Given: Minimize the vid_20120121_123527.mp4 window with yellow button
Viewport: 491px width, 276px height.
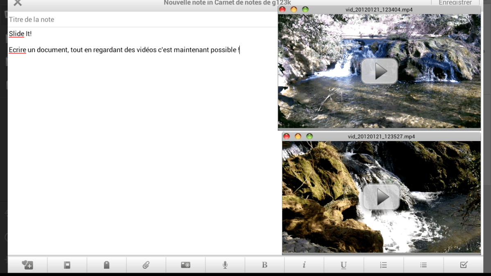Looking at the screenshot, I should coord(298,136).
